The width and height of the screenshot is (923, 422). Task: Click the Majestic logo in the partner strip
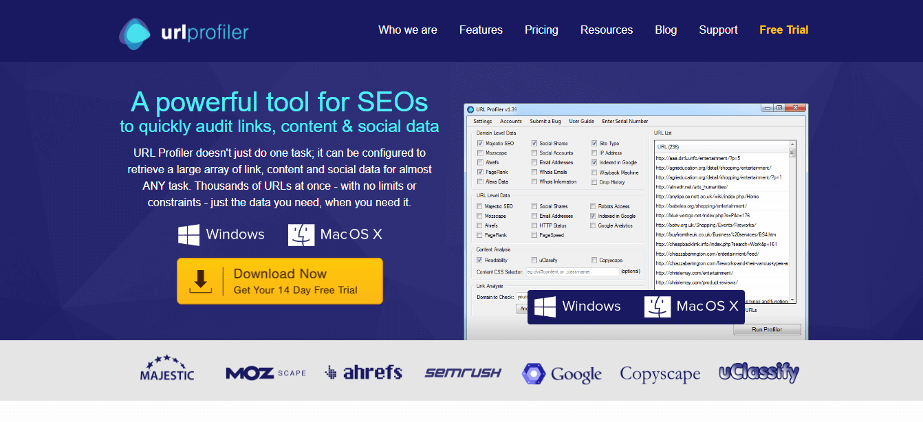click(x=167, y=368)
